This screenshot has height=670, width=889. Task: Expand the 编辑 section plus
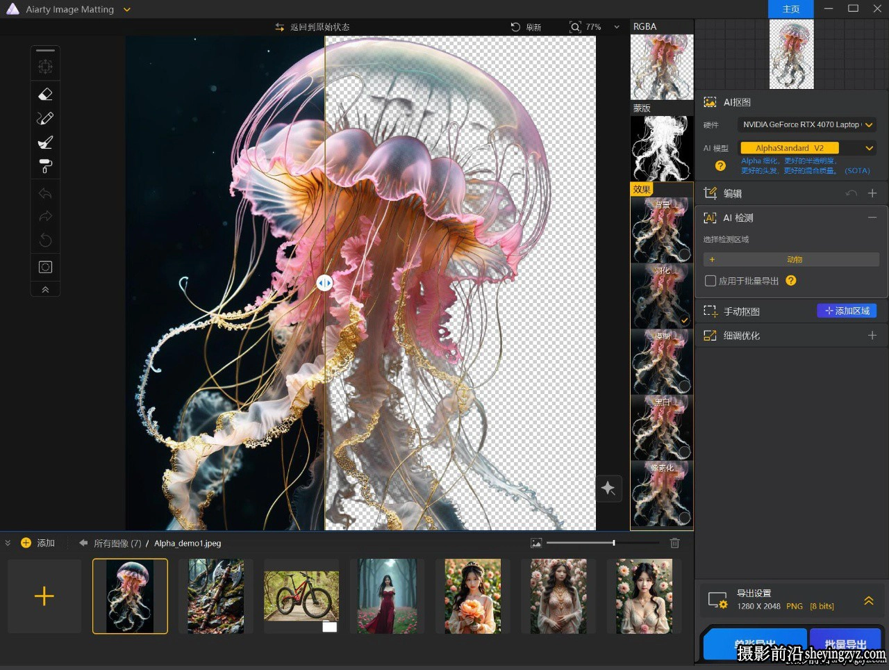click(872, 193)
